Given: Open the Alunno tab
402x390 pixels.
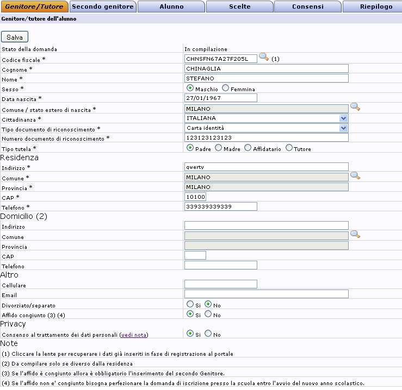Looking at the screenshot, I should pyautogui.click(x=171, y=7).
